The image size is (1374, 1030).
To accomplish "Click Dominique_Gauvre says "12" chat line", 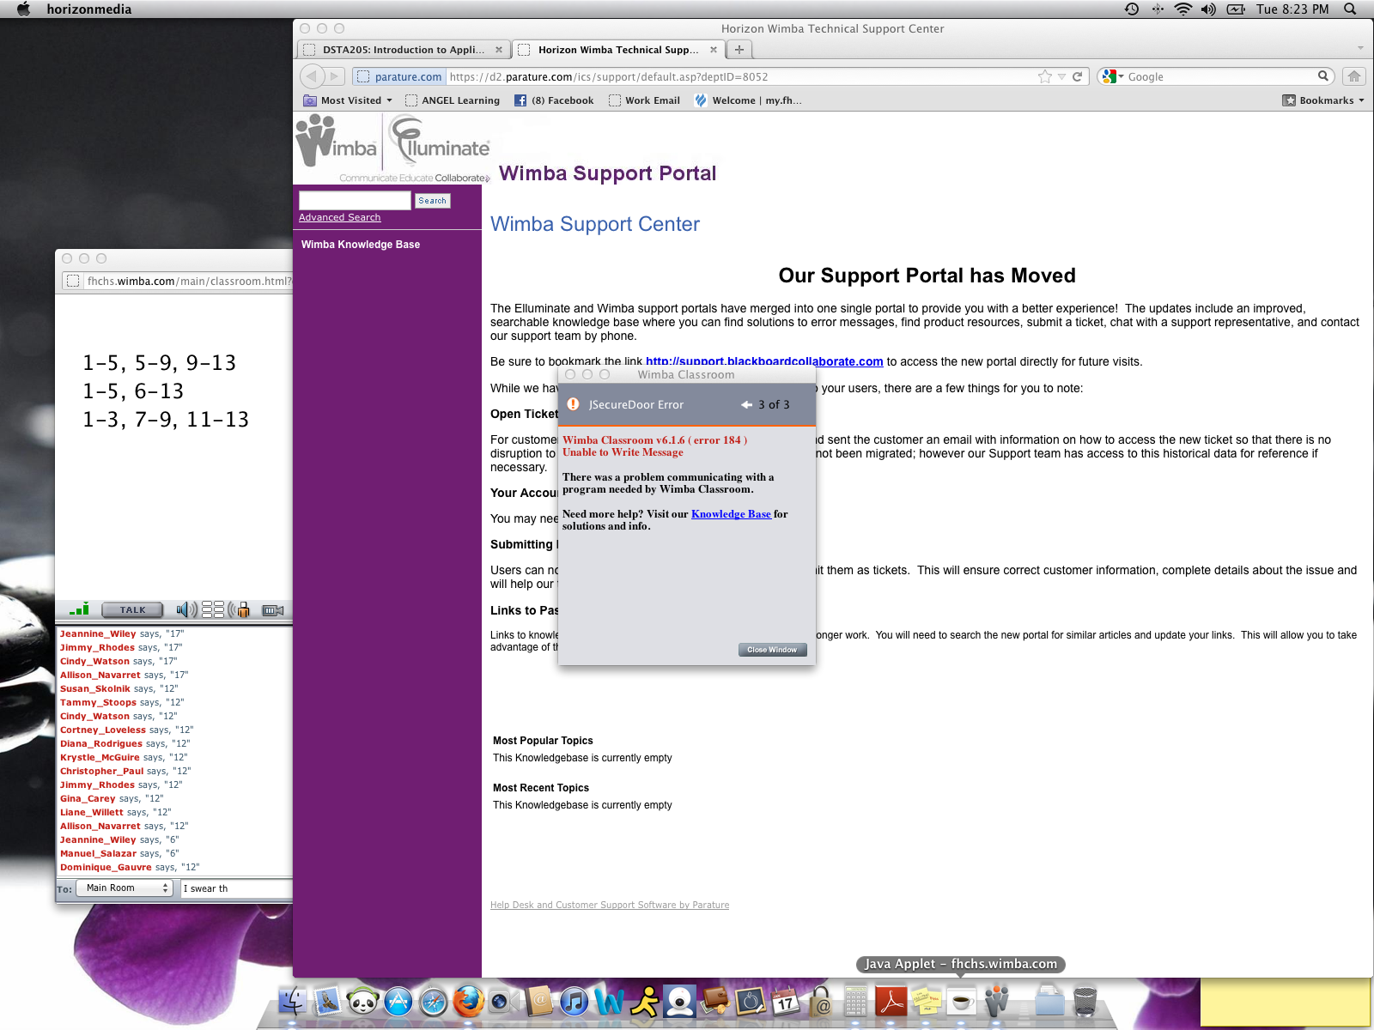I will point(130,868).
